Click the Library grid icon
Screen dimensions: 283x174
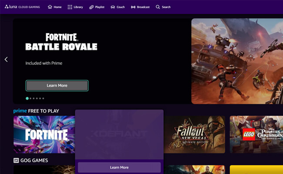point(70,7)
